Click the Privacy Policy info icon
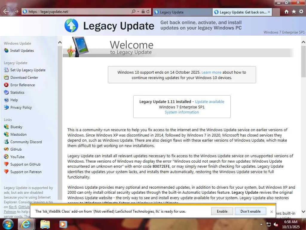The height and width of the screenshot is (230, 306). (6, 108)
